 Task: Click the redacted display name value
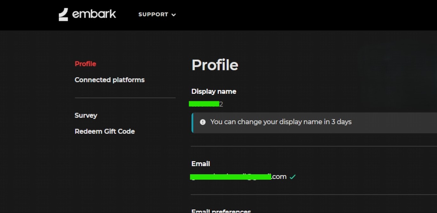click(x=206, y=104)
